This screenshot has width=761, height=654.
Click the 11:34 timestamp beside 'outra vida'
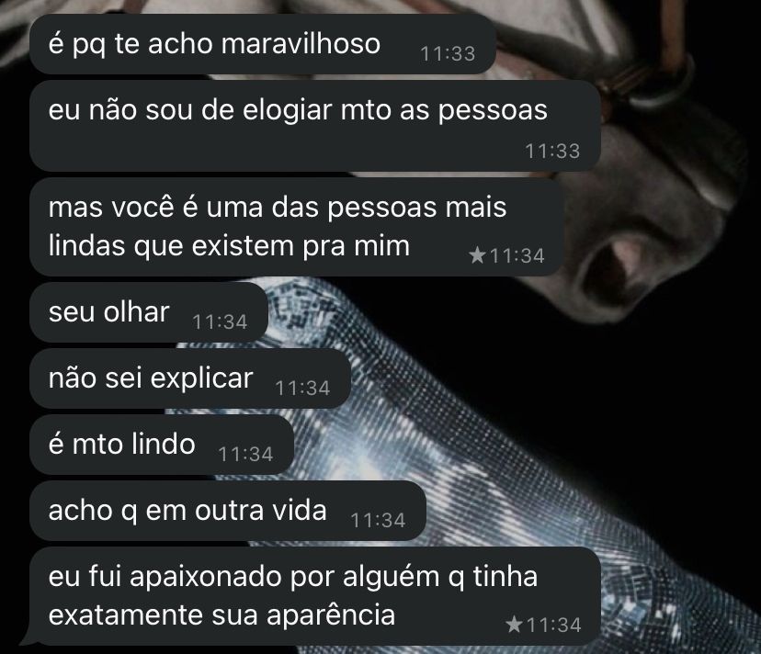click(x=378, y=520)
